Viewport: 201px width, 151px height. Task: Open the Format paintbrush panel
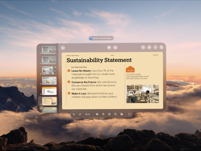click(x=149, y=47)
